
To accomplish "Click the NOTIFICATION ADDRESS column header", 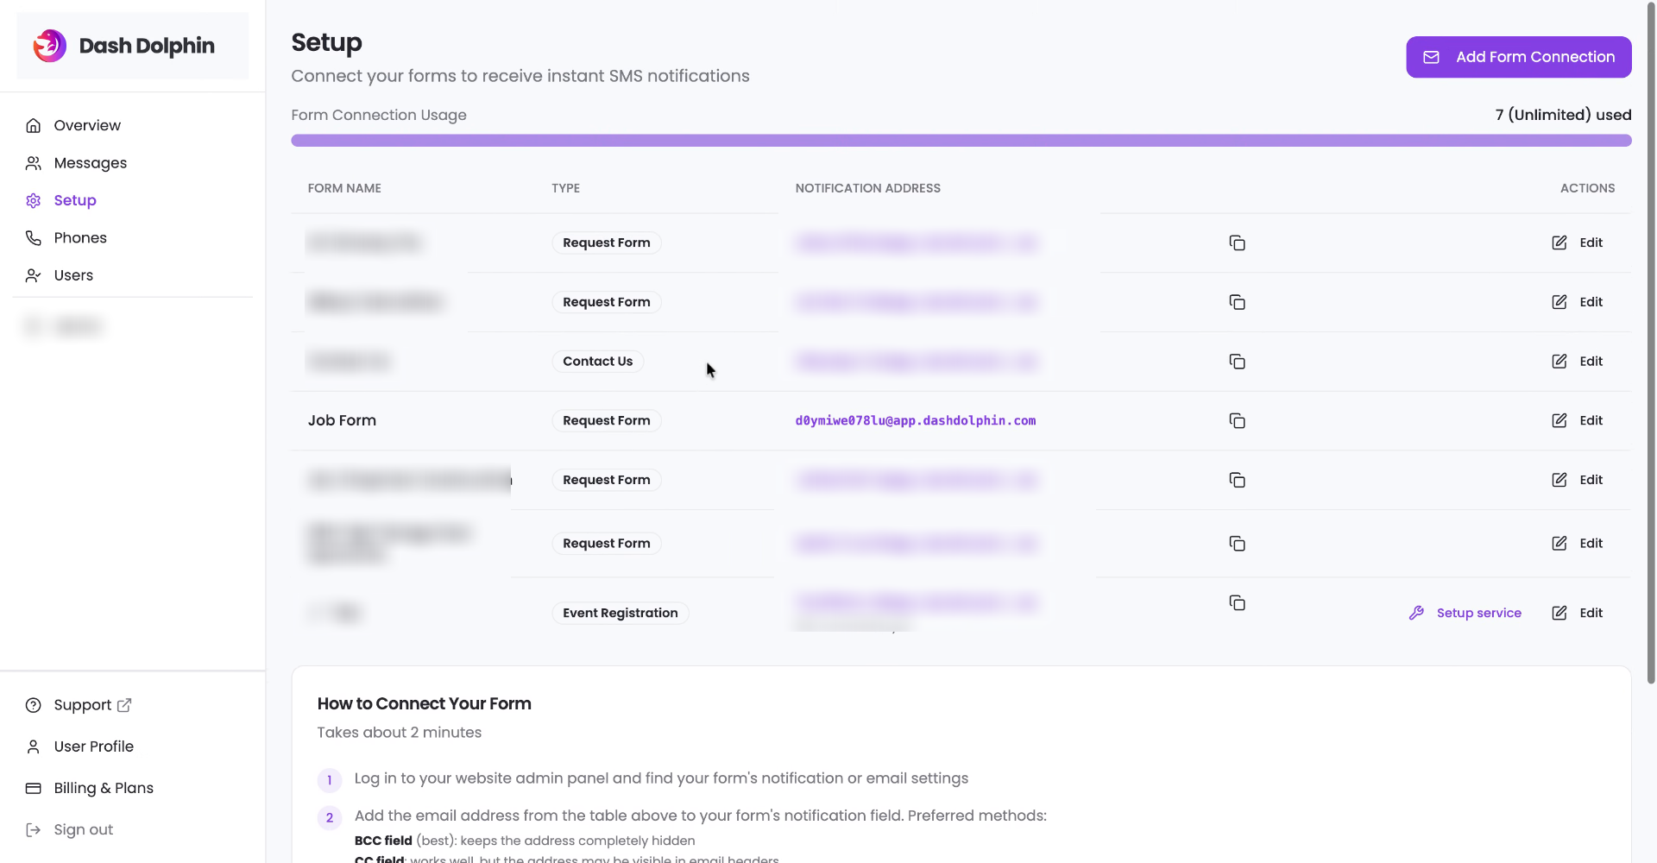I will click(x=868, y=188).
